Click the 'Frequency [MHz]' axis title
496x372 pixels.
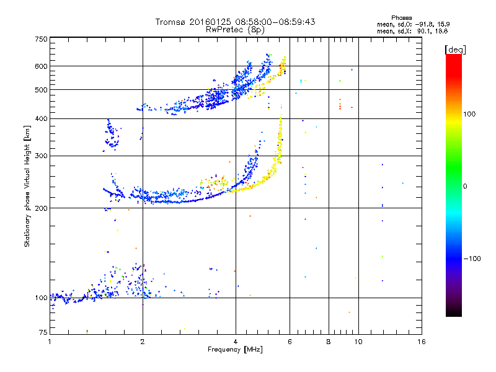pos(235,350)
